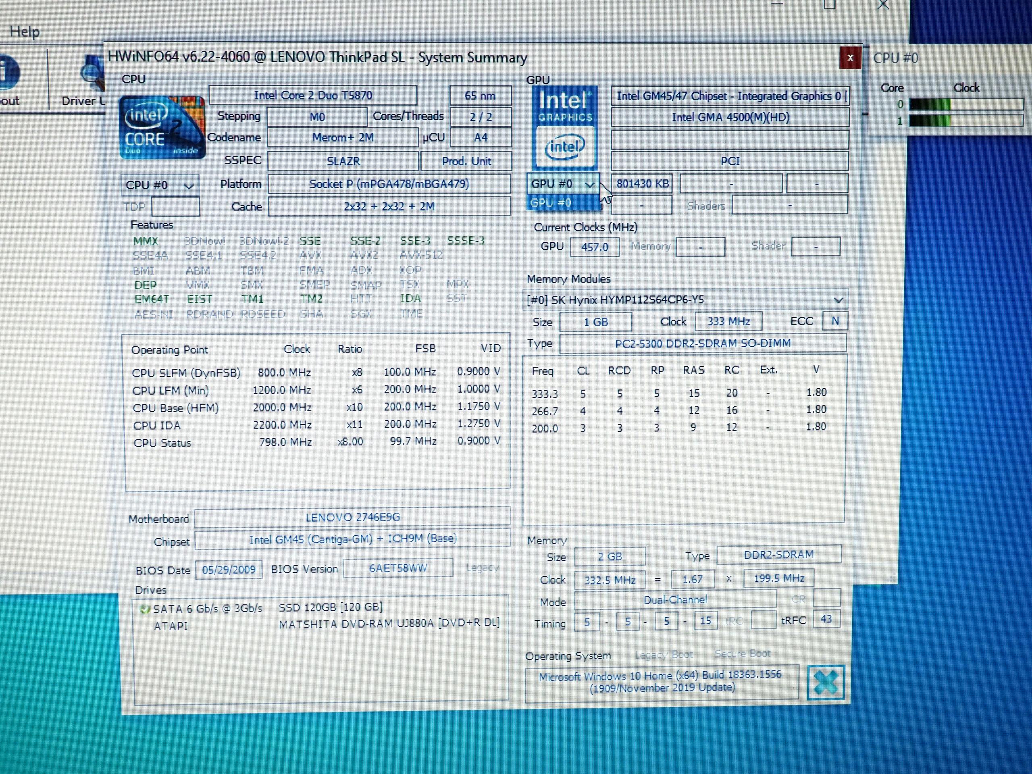The height and width of the screenshot is (774, 1032).
Task: Select the MATSHITA DVD-RAM UJ880A drive entry
Action: (327, 624)
